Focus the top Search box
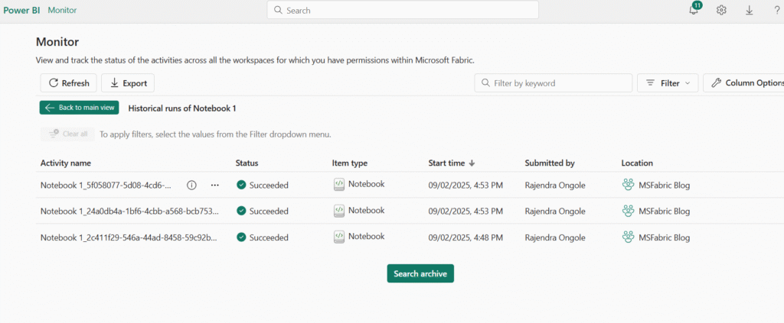Screen dimensions: 784x323 (x=403, y=10)
